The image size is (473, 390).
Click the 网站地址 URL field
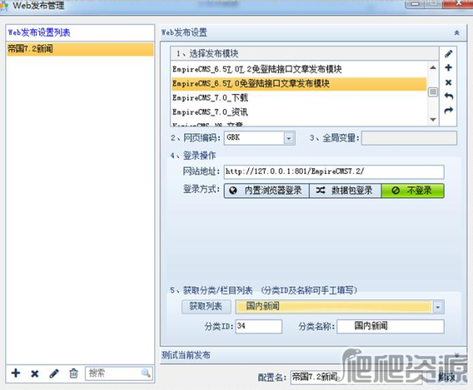(x=334, y=171)
